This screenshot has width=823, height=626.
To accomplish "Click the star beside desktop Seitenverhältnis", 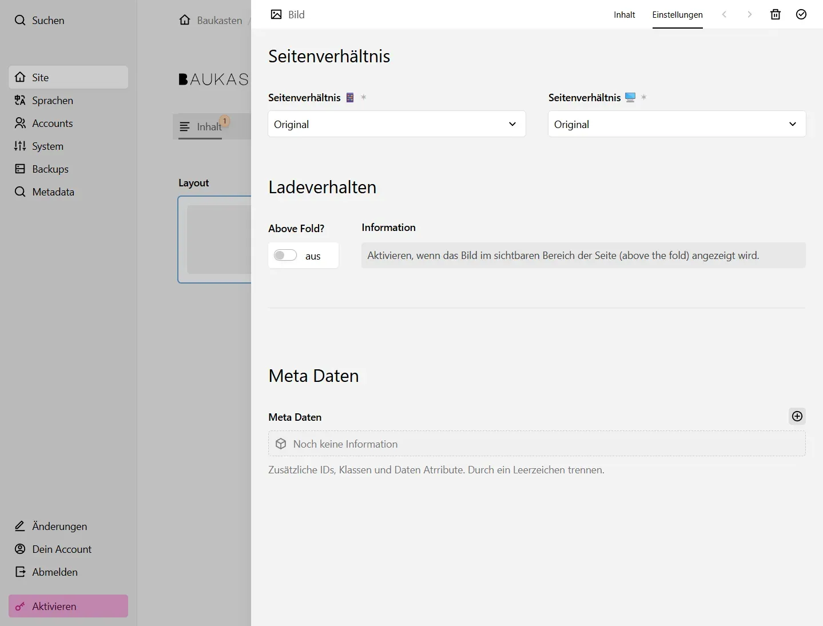I will click(x=644, y=98).
